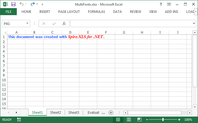The height and width of the screenshot is (123, 198).
Task: Expand the Name Box dropdown
Action: 27,23
